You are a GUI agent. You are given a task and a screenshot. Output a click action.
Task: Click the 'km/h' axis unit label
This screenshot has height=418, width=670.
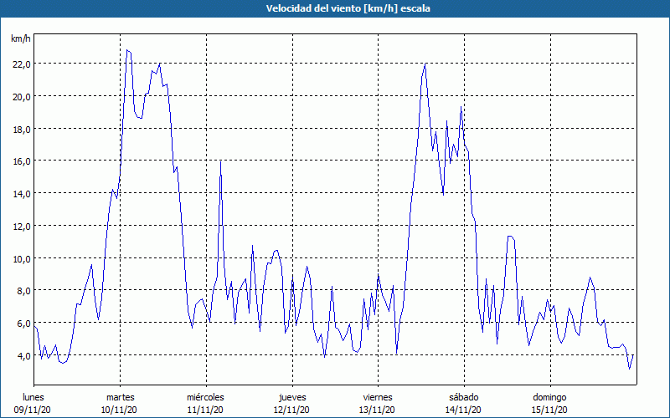pyautogui.click(x=20, y=38)
